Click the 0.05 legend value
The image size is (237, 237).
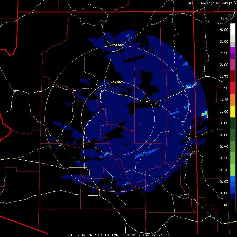click(224, 181)
